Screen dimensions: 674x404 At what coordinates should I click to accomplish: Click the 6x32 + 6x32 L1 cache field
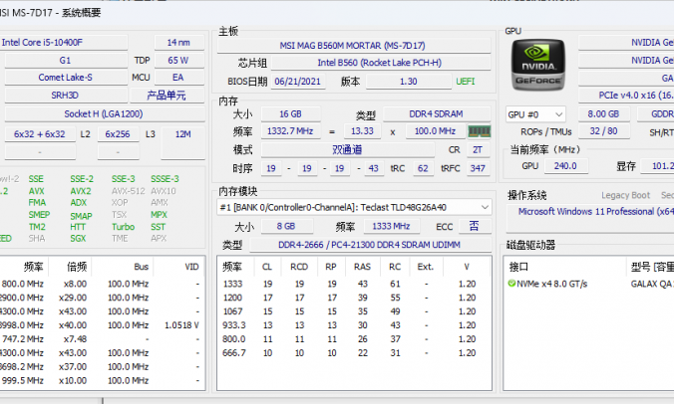(x=40, y=134)
